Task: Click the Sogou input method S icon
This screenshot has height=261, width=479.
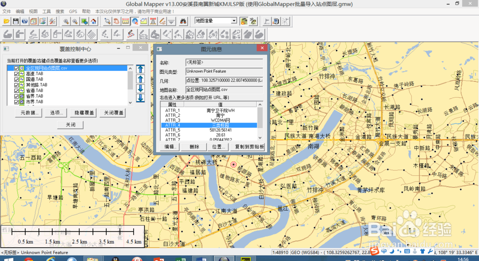Action: point(375,251)
